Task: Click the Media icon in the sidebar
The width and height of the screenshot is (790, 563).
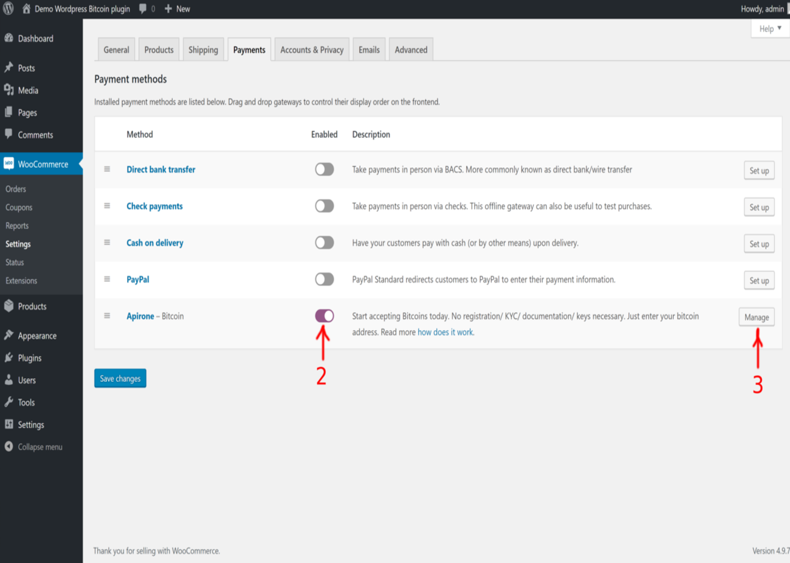Action: click(9, 90)
